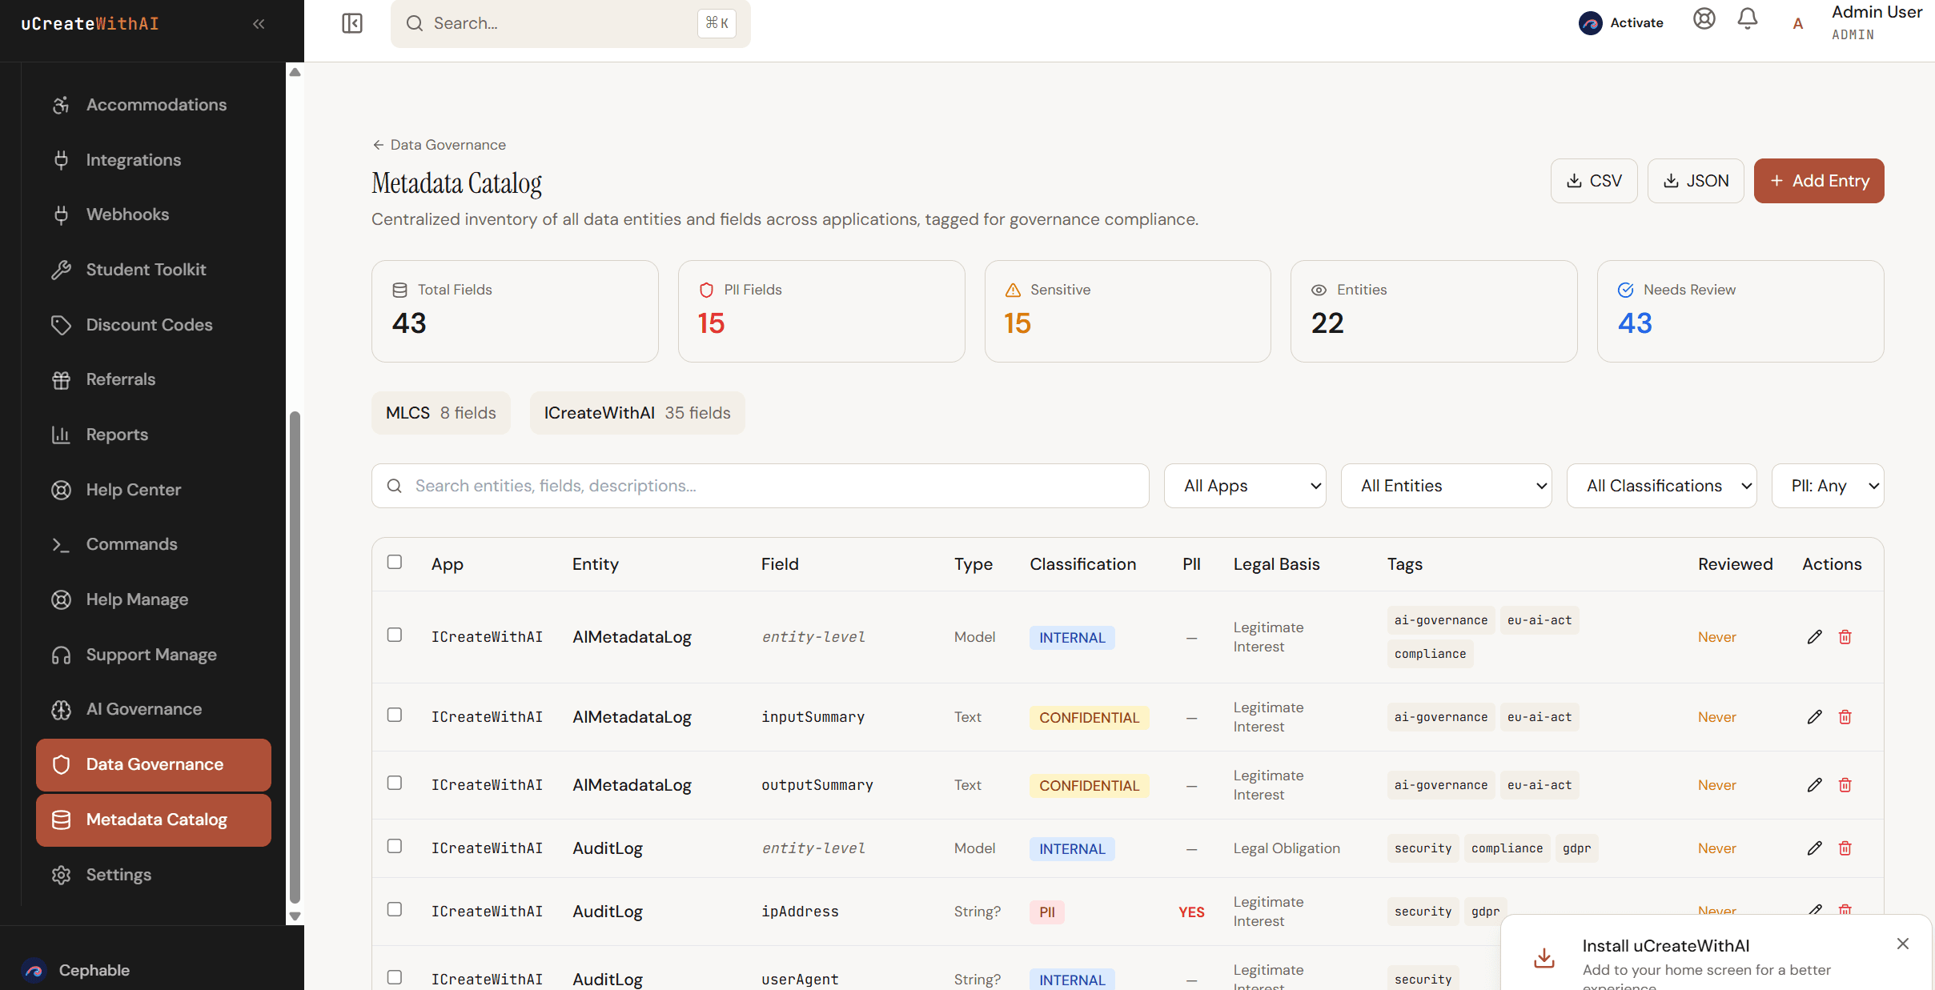
Task: Check the select-all checkbox in table header
Action: [x=395, y=562]
